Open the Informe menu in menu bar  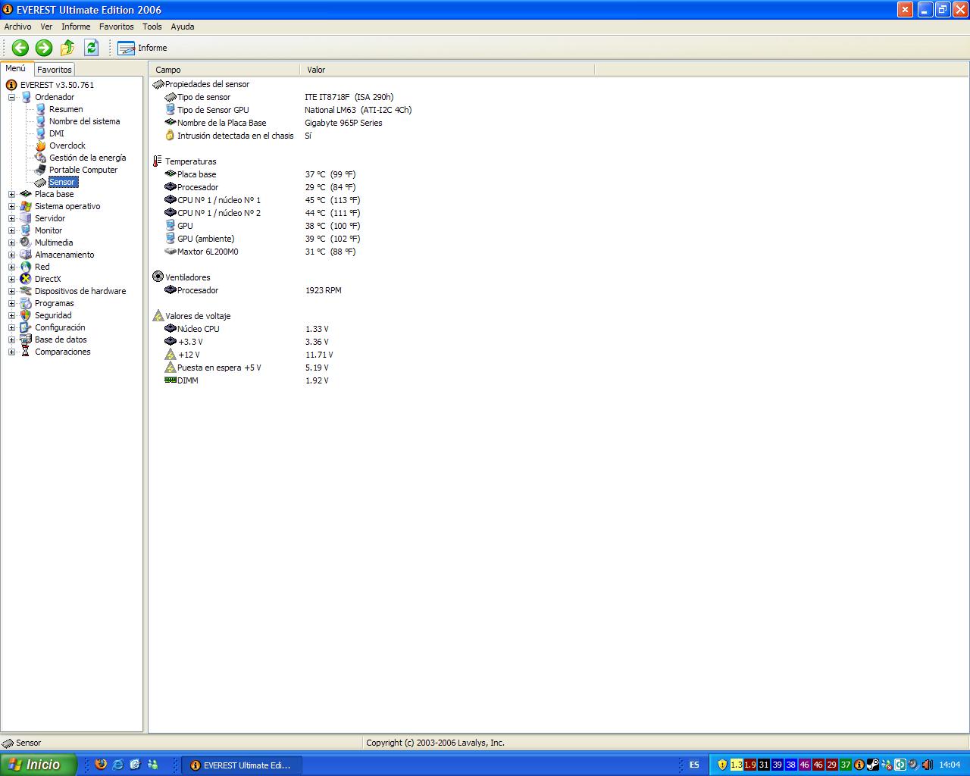76,27
